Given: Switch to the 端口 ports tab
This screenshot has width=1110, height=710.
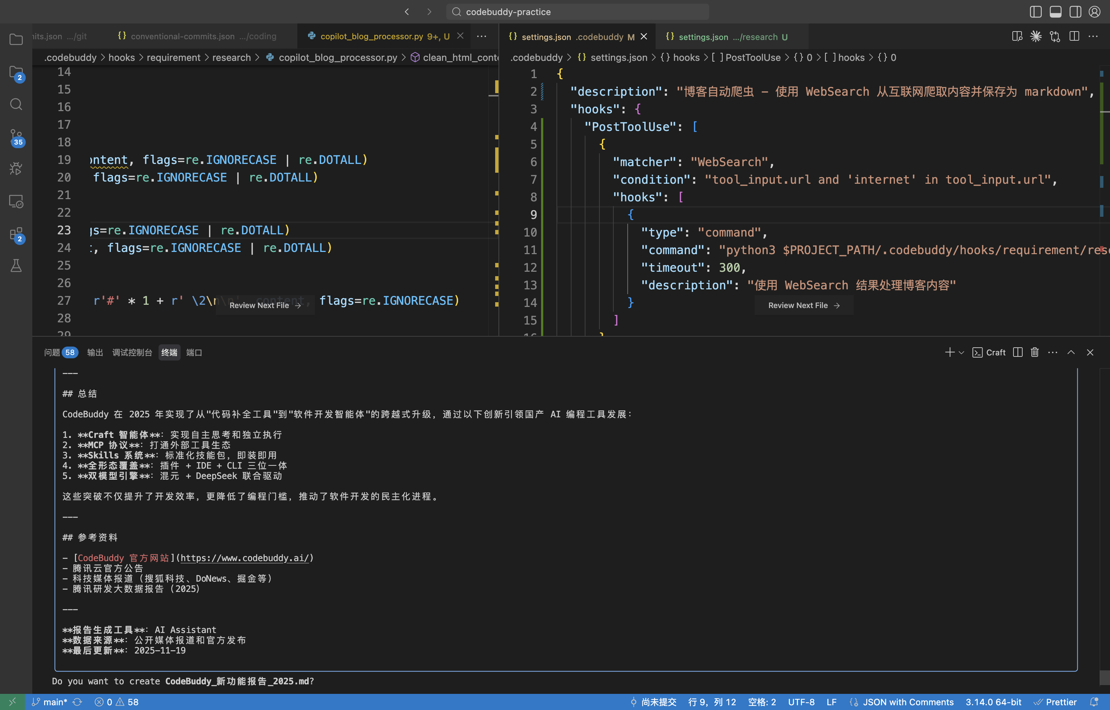Looking at the screenshot, I should [194, 352].
